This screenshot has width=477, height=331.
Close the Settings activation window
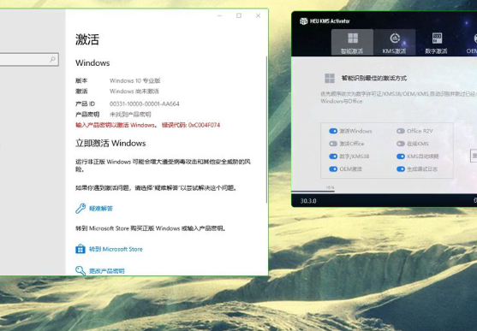pyautogui.click(x=258, y=15)
